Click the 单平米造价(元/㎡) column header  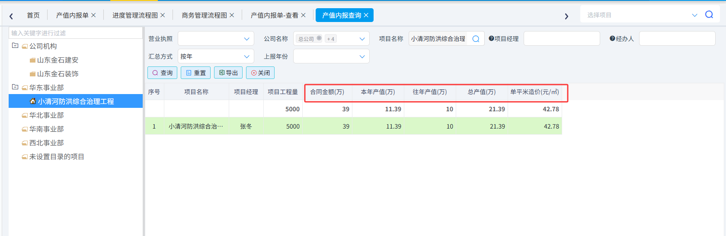[x=534, y=92]
